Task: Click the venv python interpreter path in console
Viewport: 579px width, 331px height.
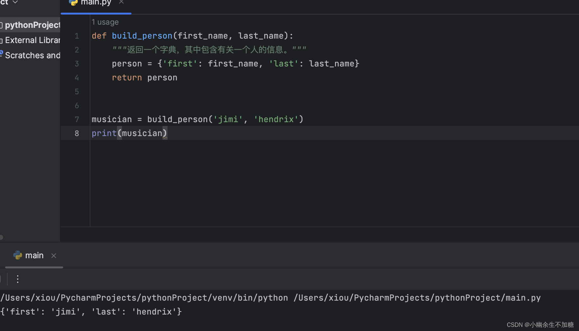Action: pos(144,298)
